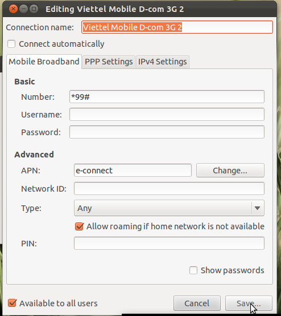Click the Basic section heading

[24, 82]
